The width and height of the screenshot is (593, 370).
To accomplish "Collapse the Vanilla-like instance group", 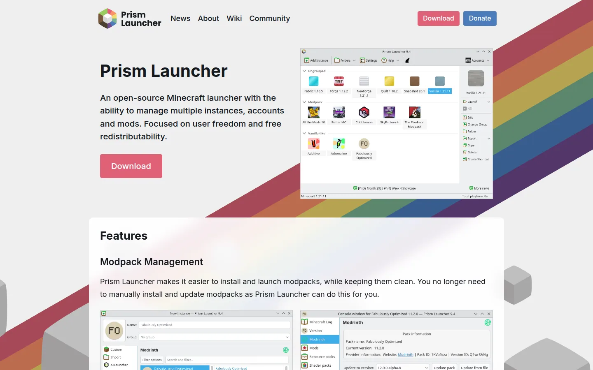I will (x=304, y=134).
